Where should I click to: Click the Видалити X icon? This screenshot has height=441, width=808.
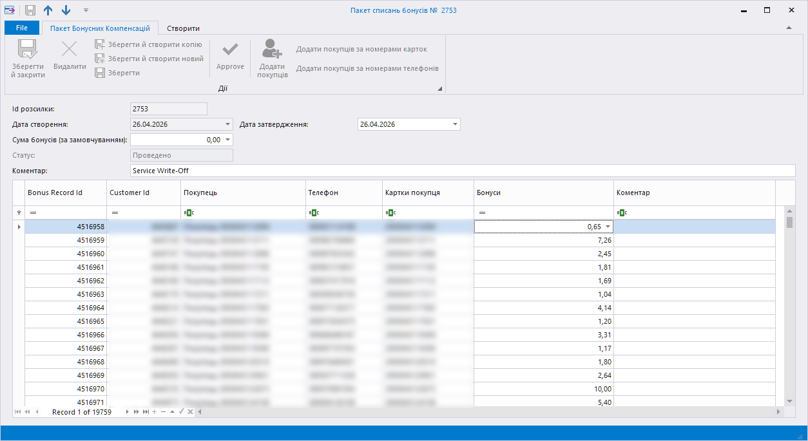point(69,50)
